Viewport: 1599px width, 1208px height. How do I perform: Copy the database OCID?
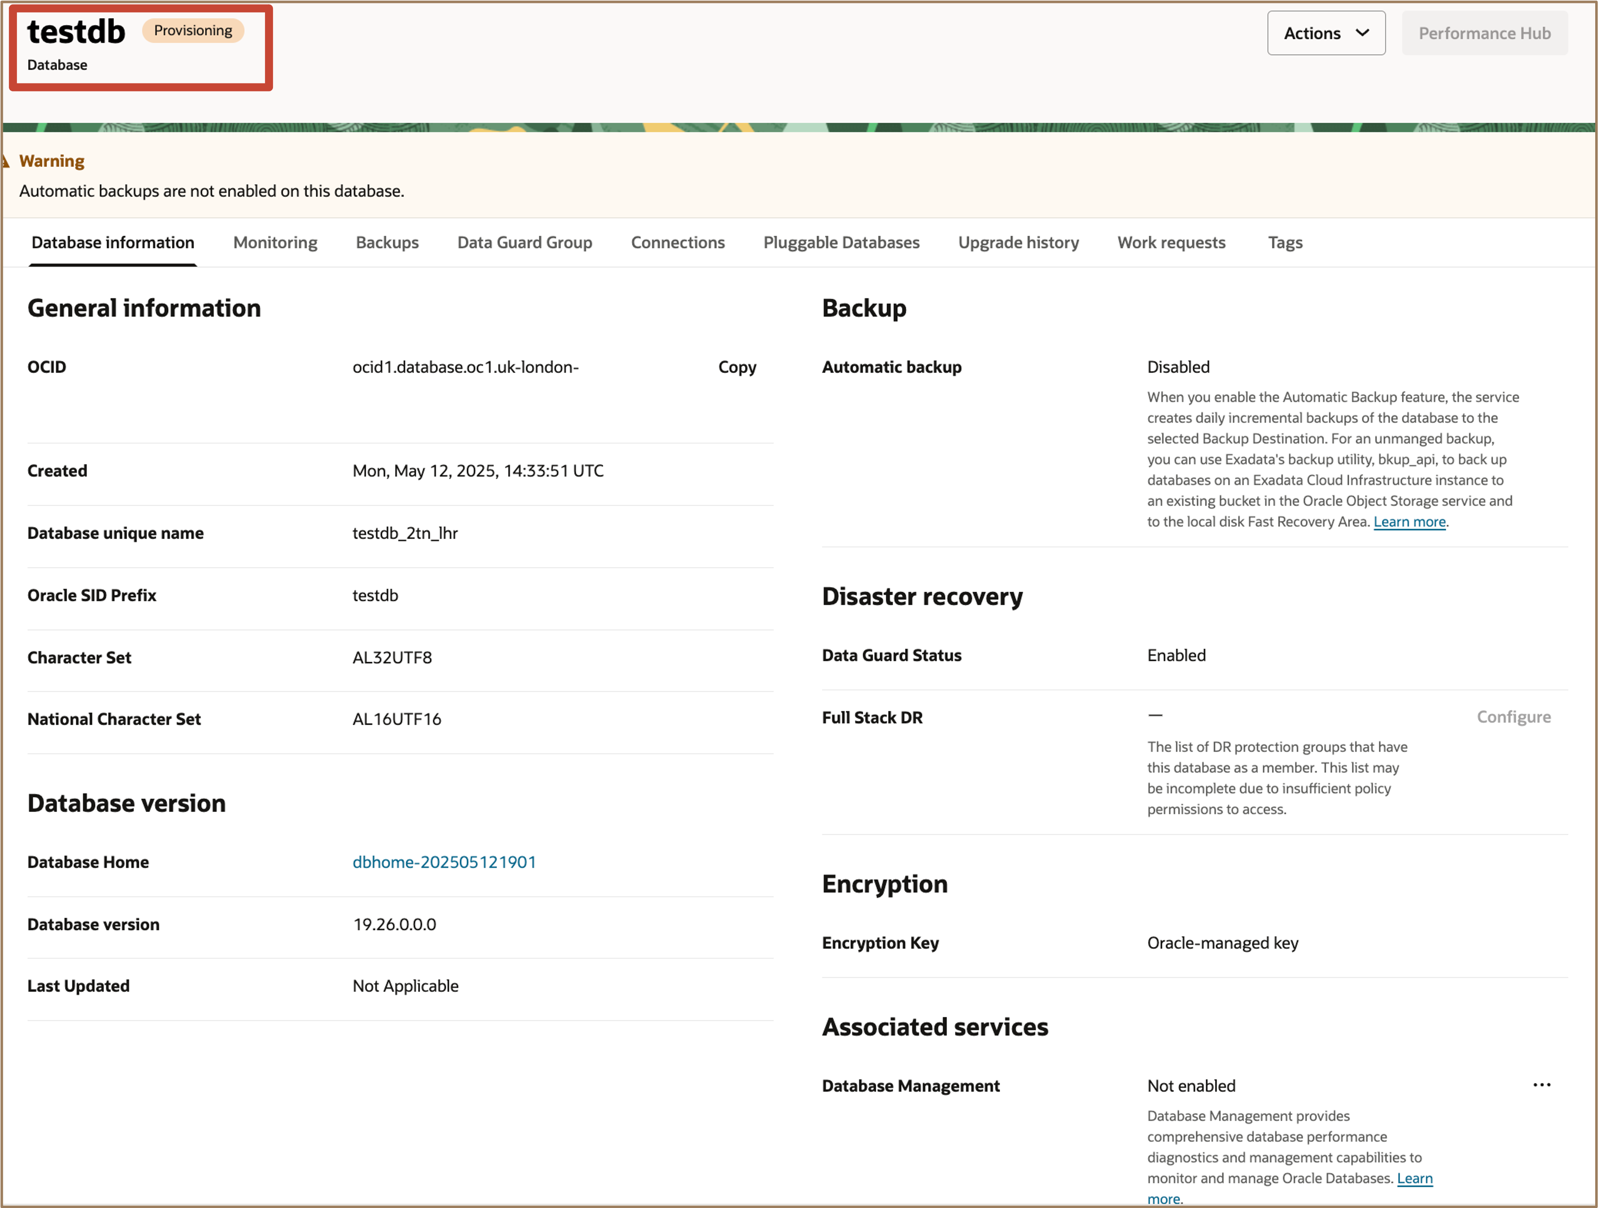(x=737, y=367)
